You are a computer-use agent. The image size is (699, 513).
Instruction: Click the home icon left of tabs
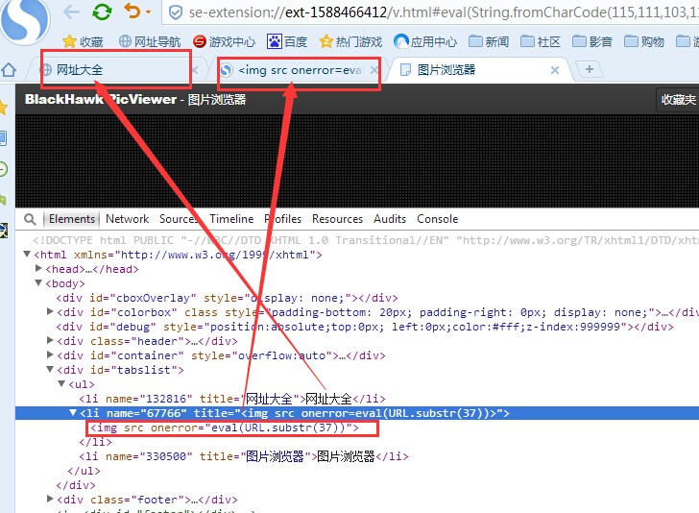point(9,70)
